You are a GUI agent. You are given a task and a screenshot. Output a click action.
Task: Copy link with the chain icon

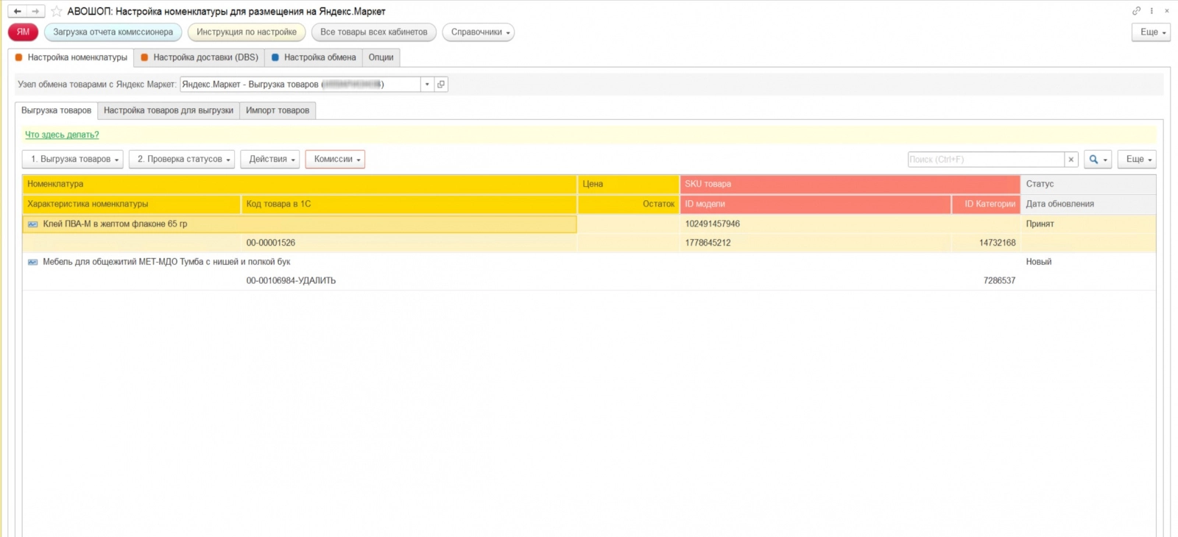coord(1137,11)
